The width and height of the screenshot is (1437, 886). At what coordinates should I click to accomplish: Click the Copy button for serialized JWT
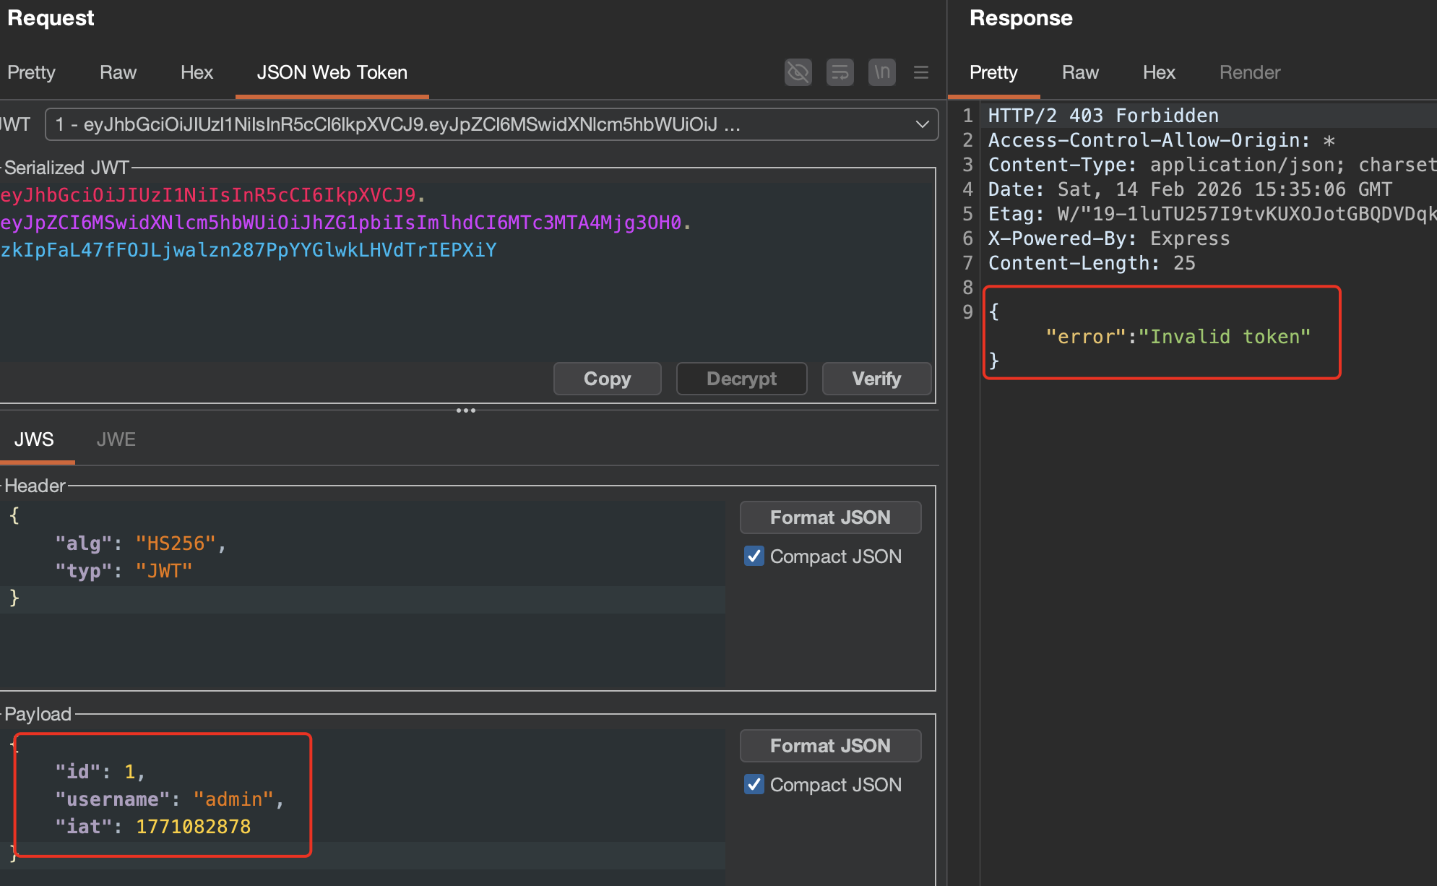pyautogui.click(x=607, y=379)
